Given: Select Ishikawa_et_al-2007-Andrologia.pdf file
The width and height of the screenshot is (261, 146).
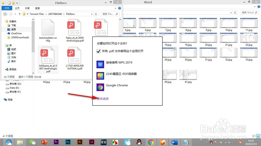Looking at the screenshot, I should click(48, 60).
